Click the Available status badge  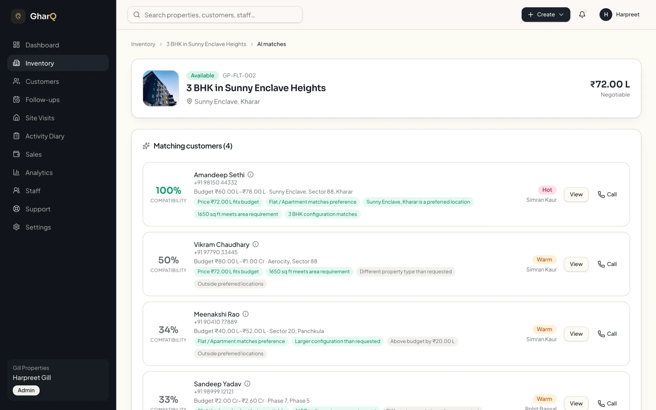[202, 75]
